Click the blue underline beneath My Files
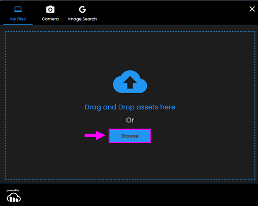Image resolution: width=258 pixels, height=206 pixels. (x=18, y=25)
